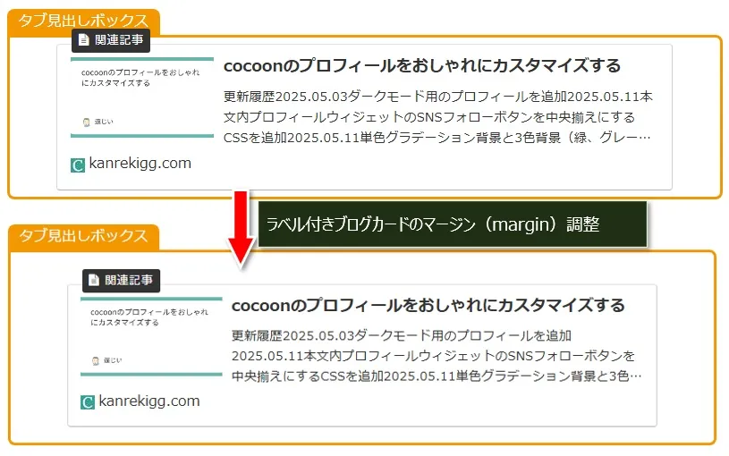Click the 関連記事 label text on the upper card

click(x=119, y=39)
